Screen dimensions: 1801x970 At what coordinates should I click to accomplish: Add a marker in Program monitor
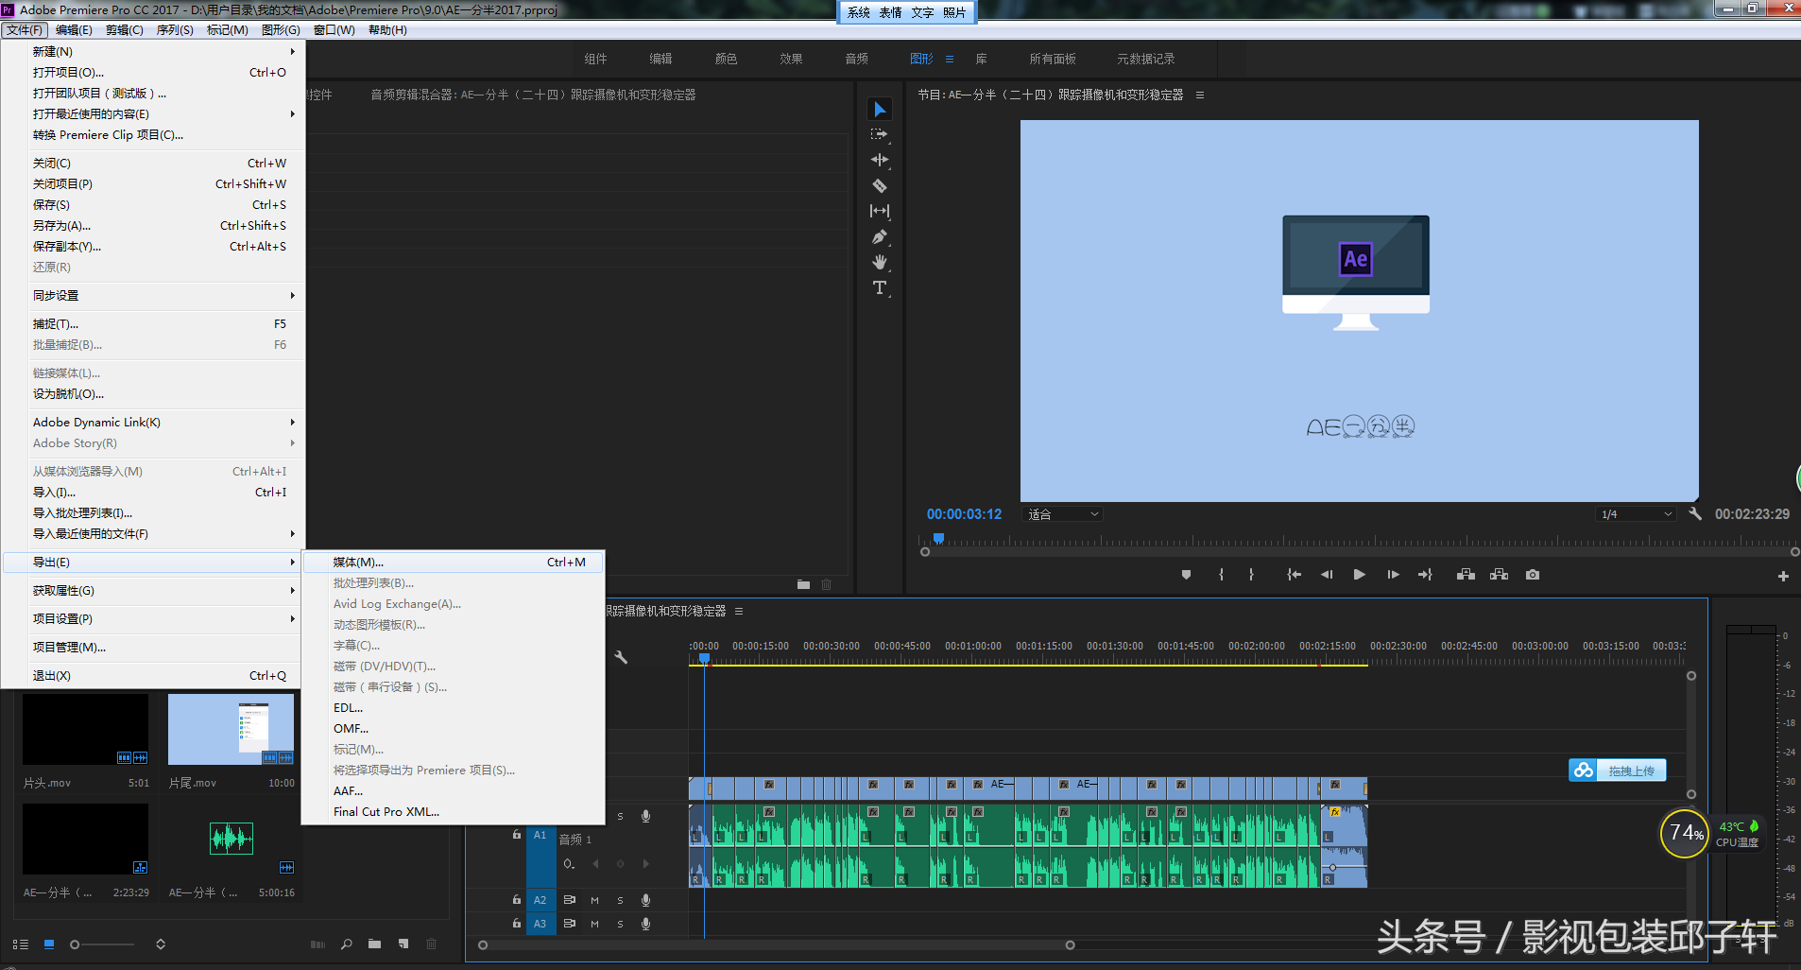click(x=1186, y=575)
